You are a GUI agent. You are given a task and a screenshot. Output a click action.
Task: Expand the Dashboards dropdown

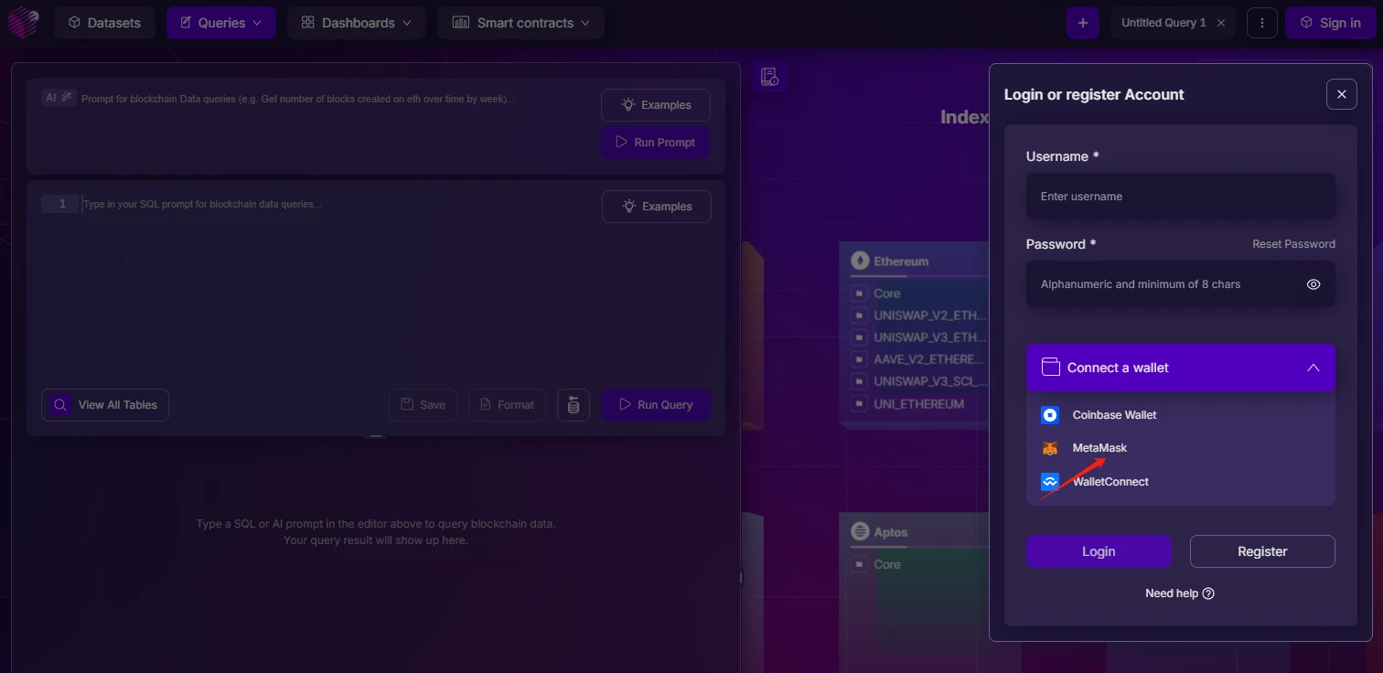(356, 23)
